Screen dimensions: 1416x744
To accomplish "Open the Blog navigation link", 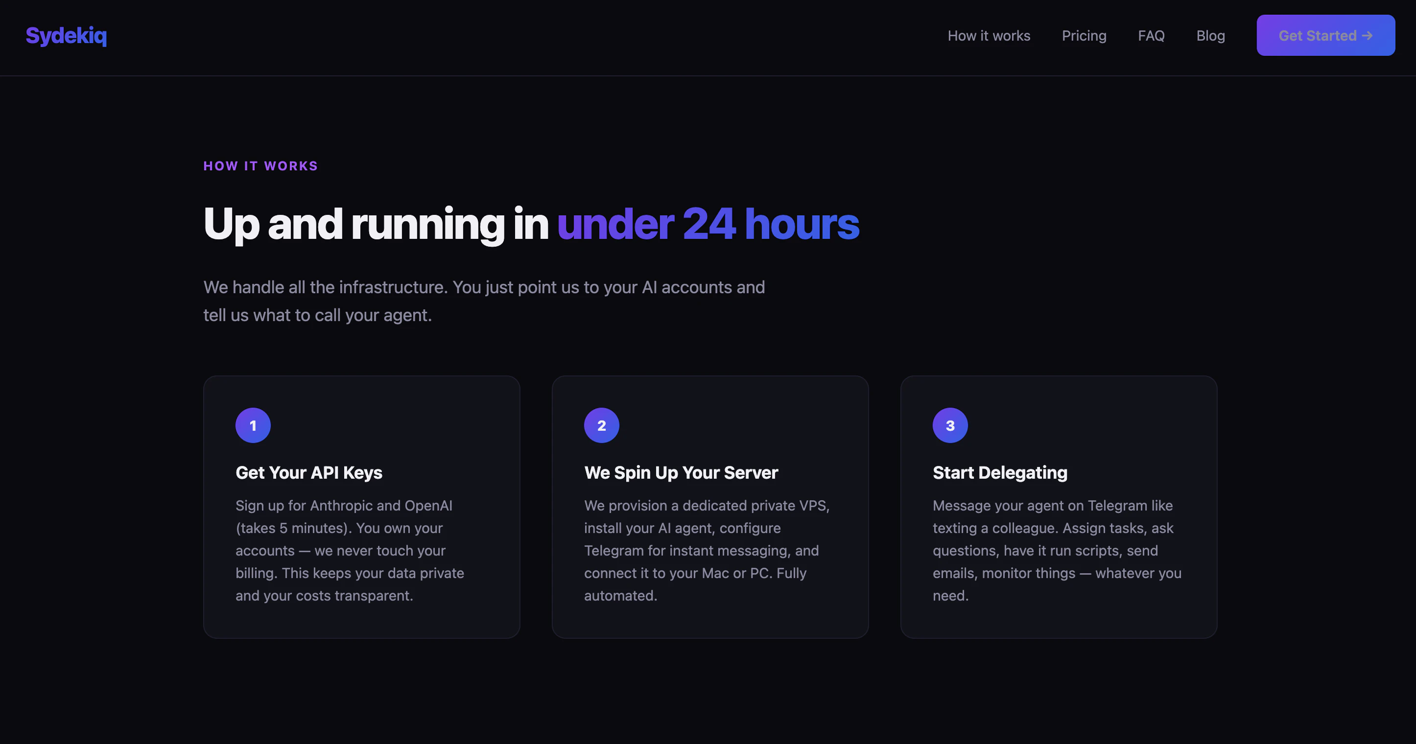I will 1210,35.
